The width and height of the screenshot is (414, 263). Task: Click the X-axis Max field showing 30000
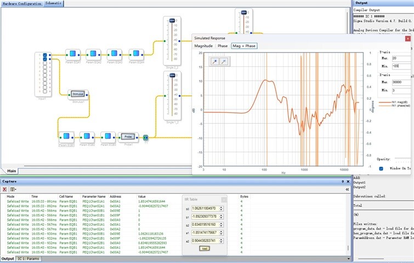point(402,82)
